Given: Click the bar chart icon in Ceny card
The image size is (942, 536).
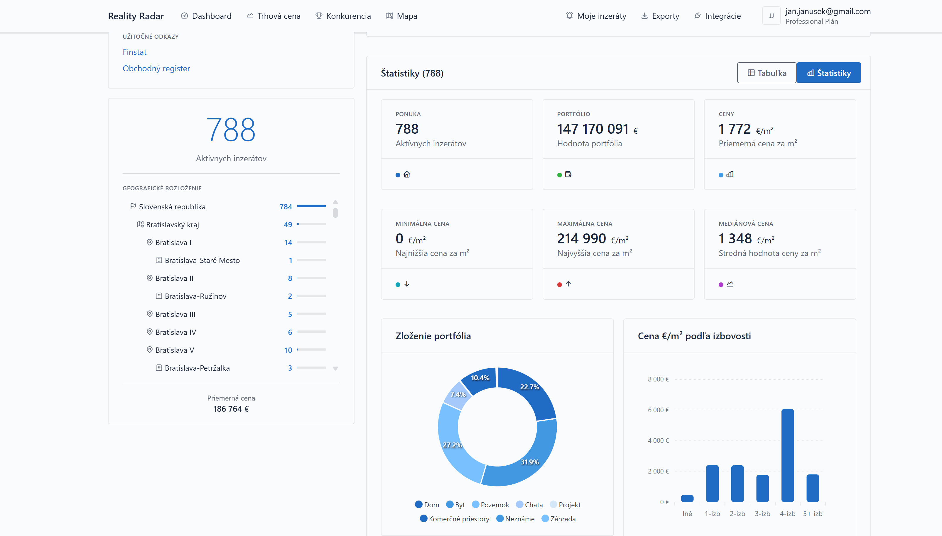Looking at the screenshot, I should [x=730, y=174].
